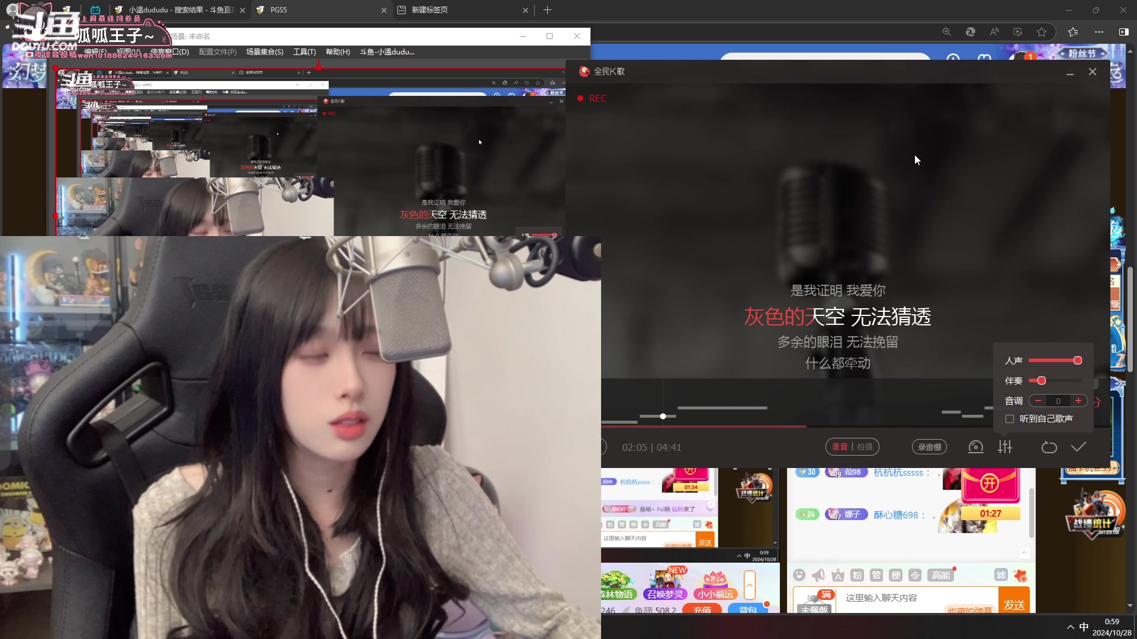The width and height of the screenshot is (1137, 639).
Task: Toggle the browser sidebar icon
Action: coord(1123,32)
